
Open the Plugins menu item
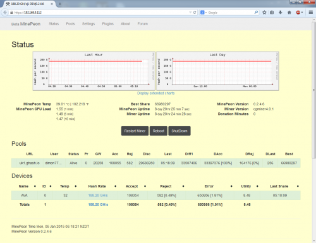point(108,24)
